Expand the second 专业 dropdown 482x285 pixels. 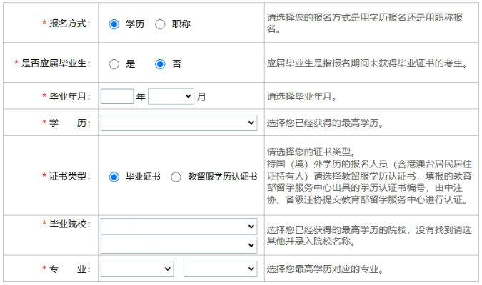tap(220, 269)
